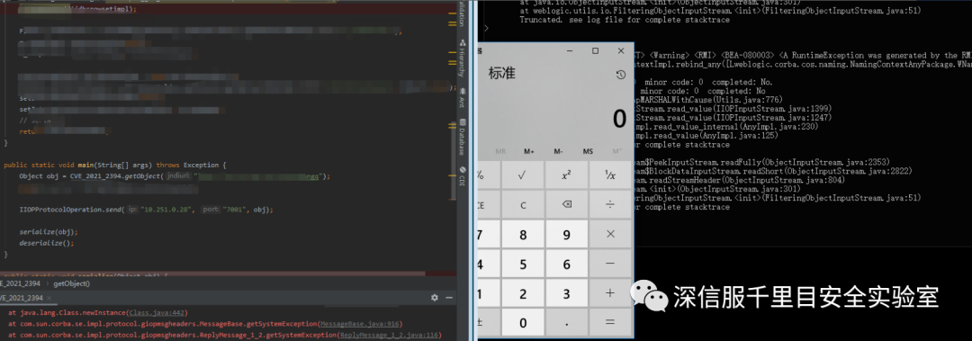Hide the run panel with minimize dash
Viewport: 972px width, 341px height.
pyautogui.click(x=449, y=298)
